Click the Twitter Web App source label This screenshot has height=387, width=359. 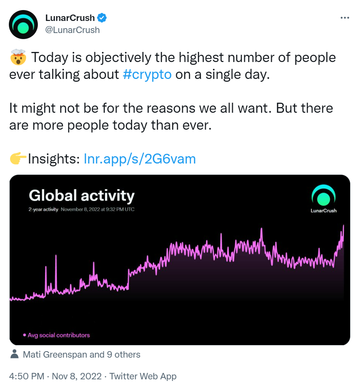point(143,377)
